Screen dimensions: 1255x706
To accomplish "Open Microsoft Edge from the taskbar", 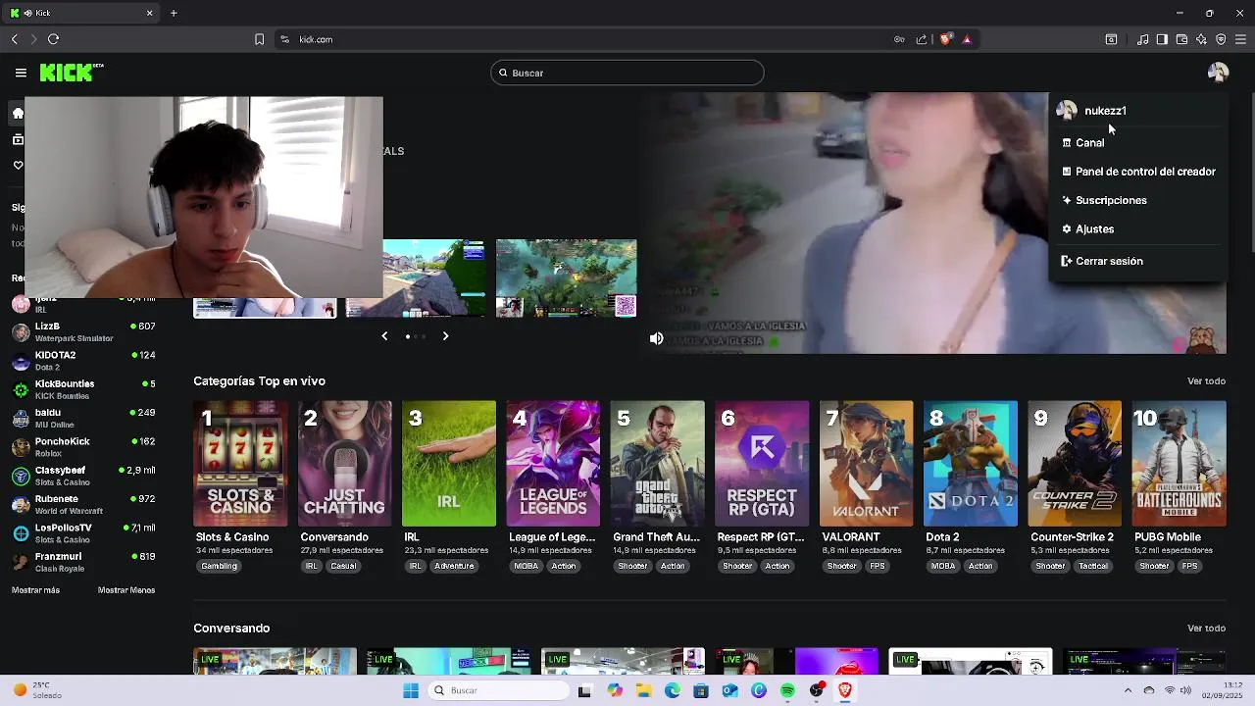I will coord(672,690).
